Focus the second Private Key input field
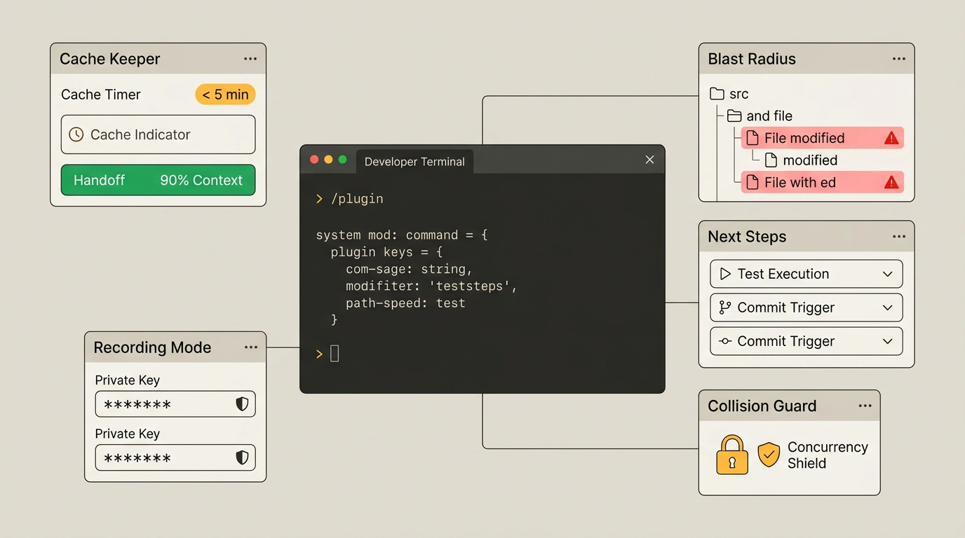Image resolution: width=965 pixels, height=538 pixels. (175, 457)
